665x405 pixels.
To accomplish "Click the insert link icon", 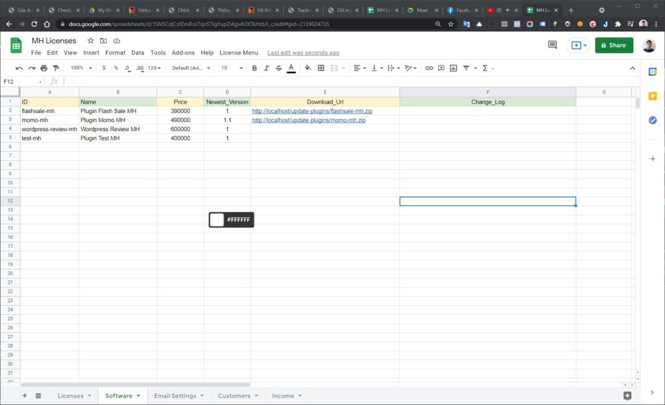I will [429, 68].
